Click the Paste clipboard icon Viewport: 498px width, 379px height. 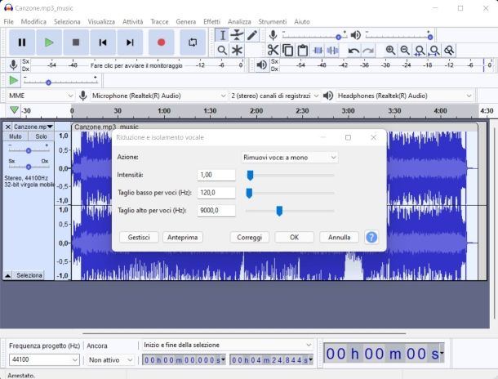pyautogui.click(x=303, y=50)
